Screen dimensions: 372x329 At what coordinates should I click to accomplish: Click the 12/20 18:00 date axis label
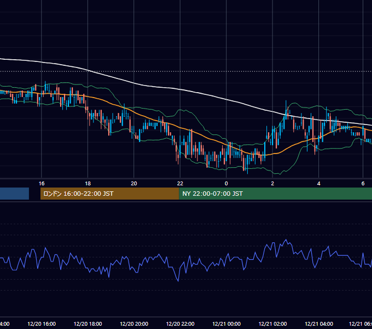click(88, 324)
